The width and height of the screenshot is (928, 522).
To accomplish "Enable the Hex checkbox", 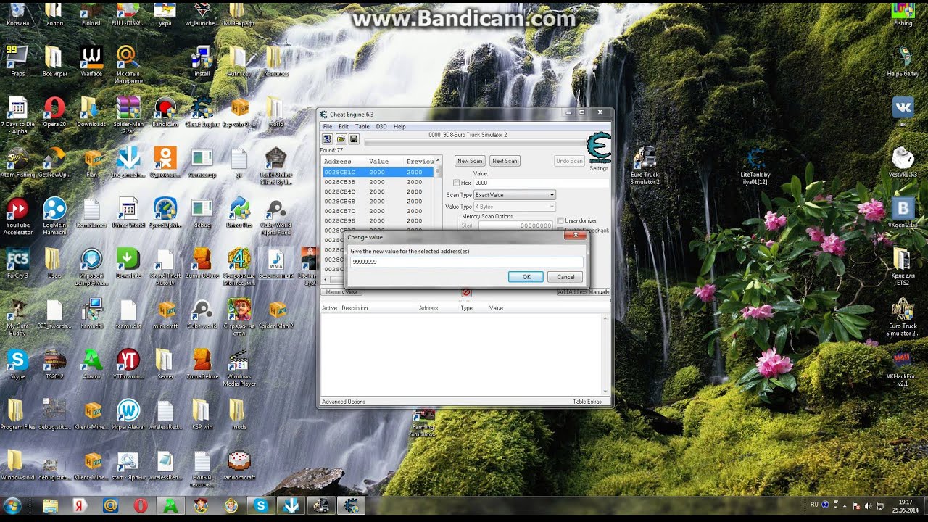I will point(456,183).
